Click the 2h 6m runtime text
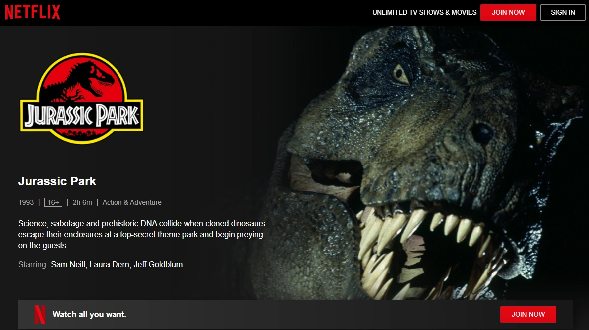Image resolution: width=589 pixels, height=330 pixels. (82, 202)
